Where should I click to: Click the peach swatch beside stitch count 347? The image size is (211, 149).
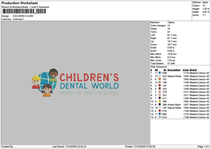[160, 95]
